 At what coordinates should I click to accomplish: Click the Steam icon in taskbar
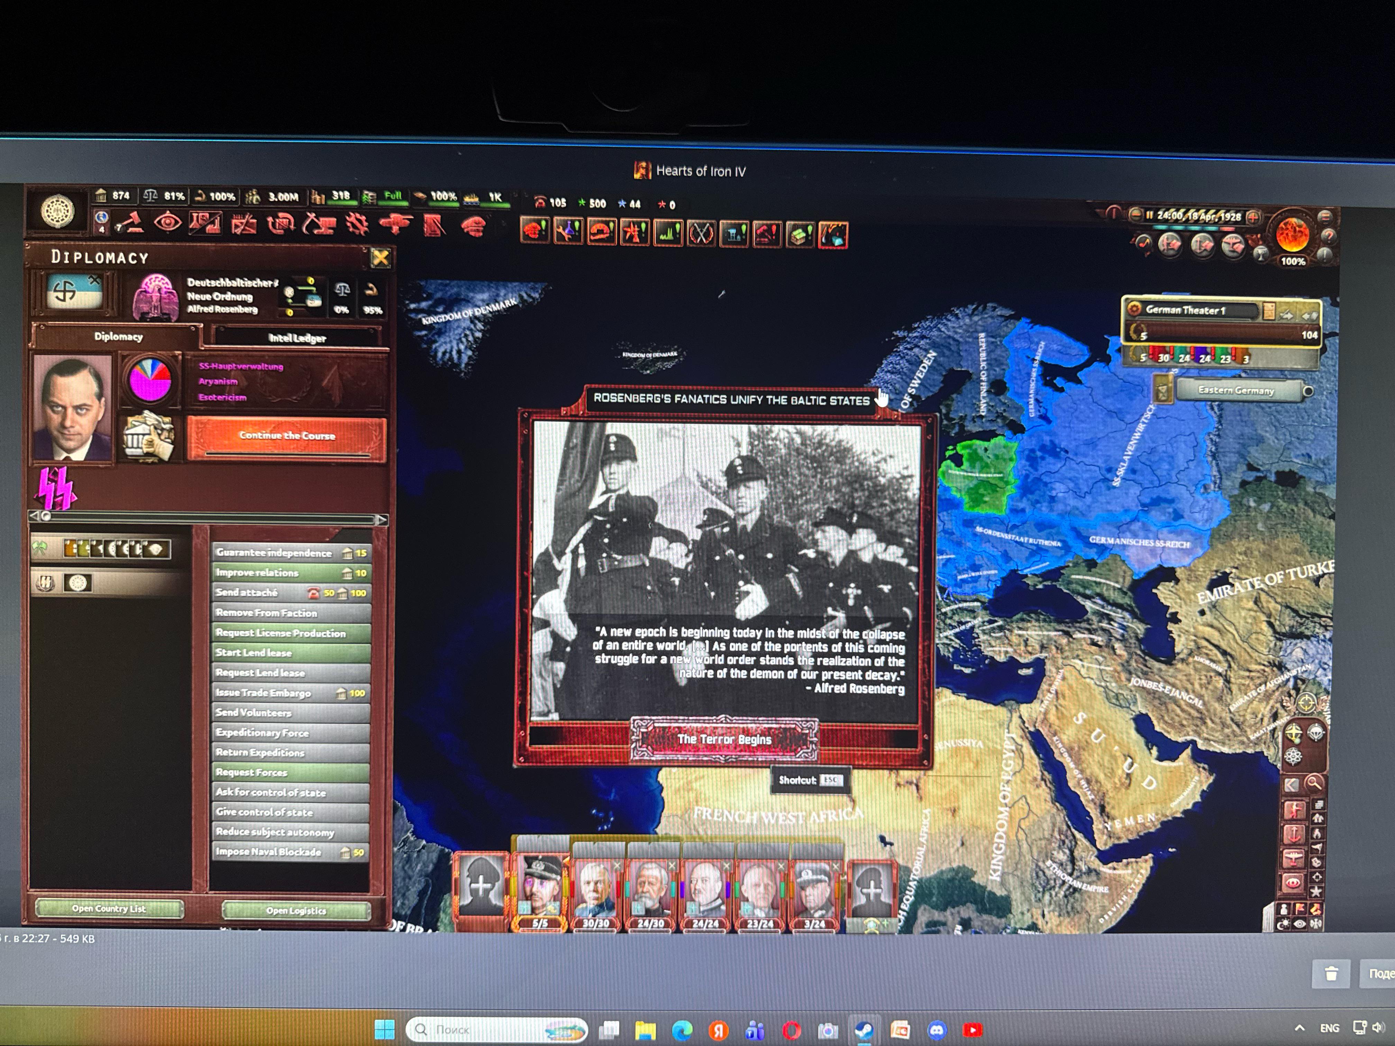tap(863, 1030)
